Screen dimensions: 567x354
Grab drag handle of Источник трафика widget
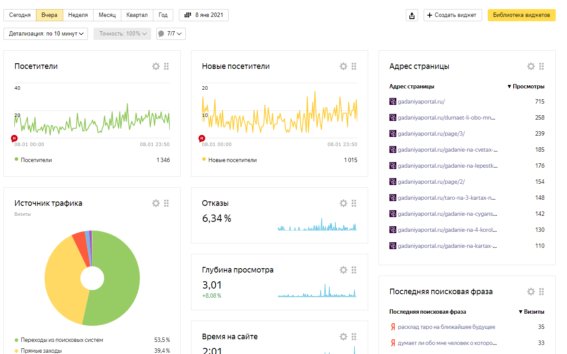coord(167,203)
